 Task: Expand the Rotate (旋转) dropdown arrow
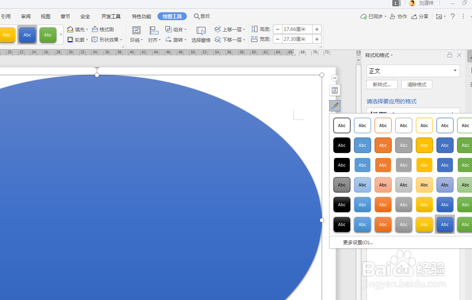[x=185, y=40]
